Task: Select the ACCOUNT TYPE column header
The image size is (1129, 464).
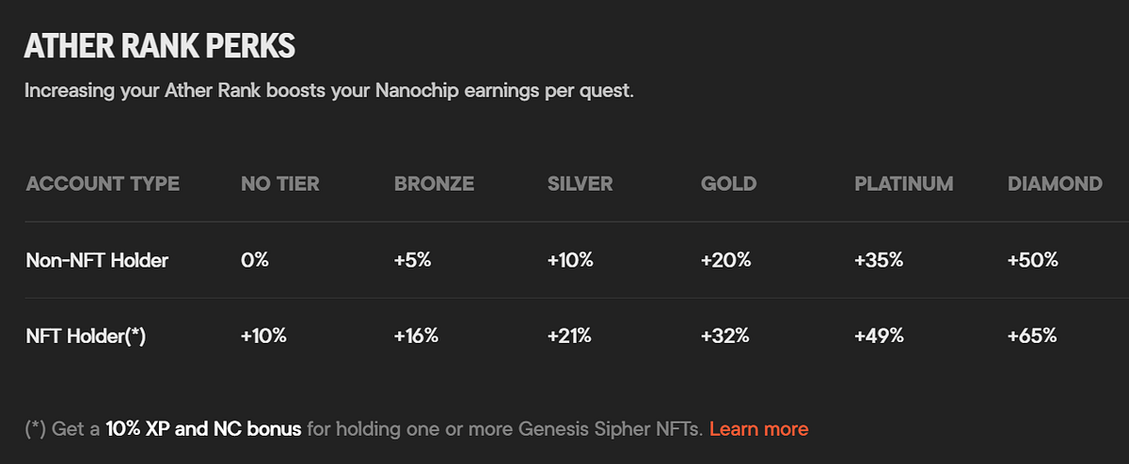Action: 103,184
